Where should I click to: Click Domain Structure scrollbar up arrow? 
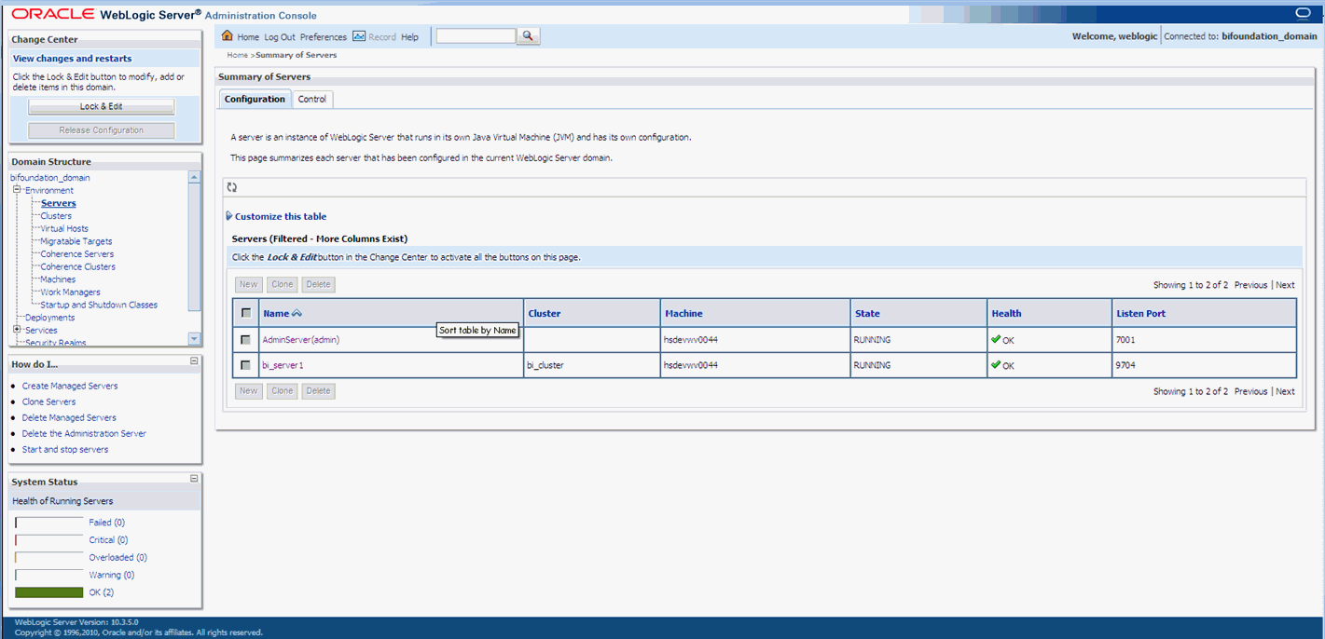tap(194, 177)
